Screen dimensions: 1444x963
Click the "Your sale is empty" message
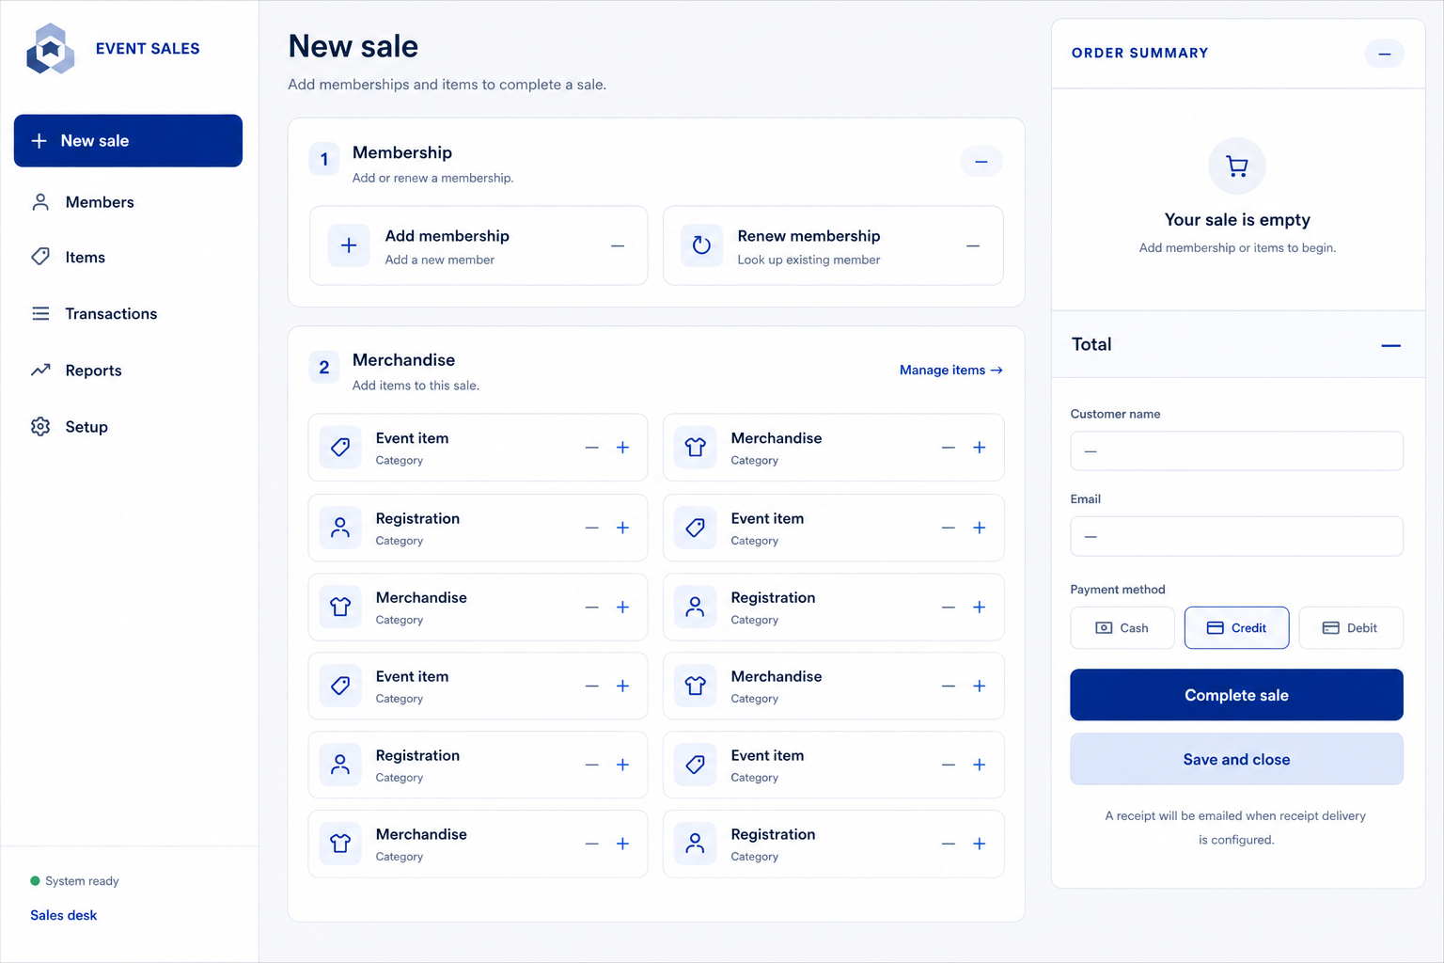coord(1237,219)
